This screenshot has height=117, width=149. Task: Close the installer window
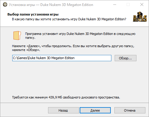tap(142, 4)
